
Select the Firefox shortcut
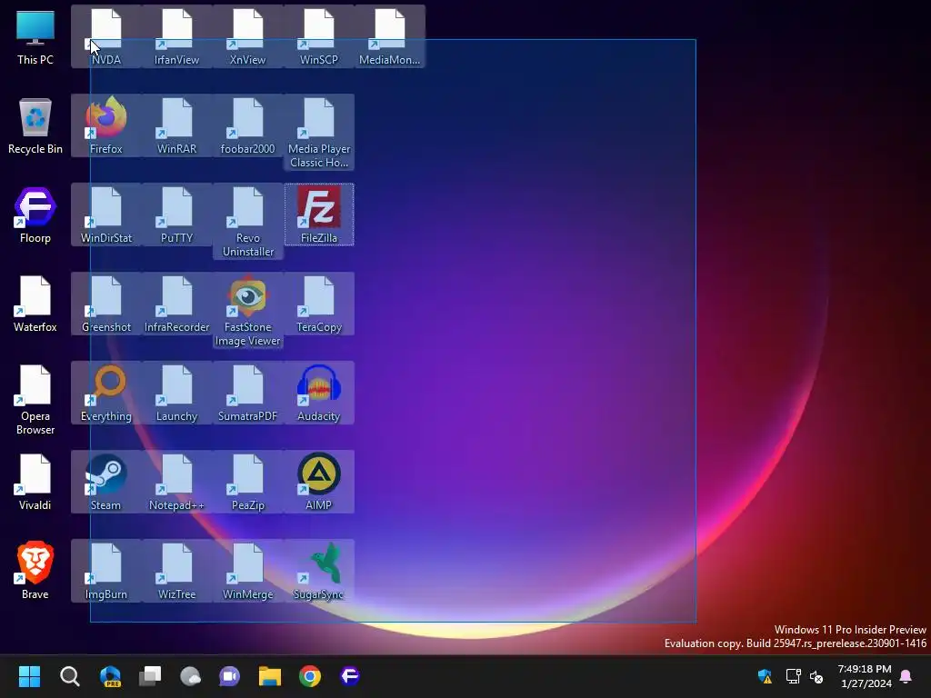(x=106, y=125)
